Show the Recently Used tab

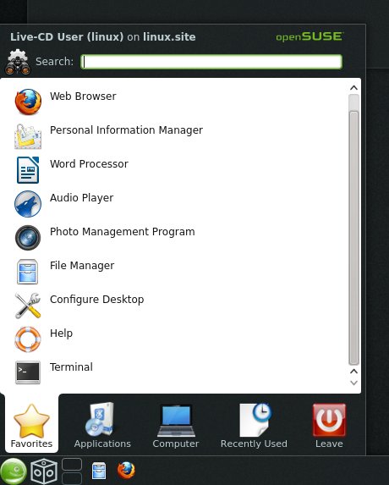click(254, 425)
